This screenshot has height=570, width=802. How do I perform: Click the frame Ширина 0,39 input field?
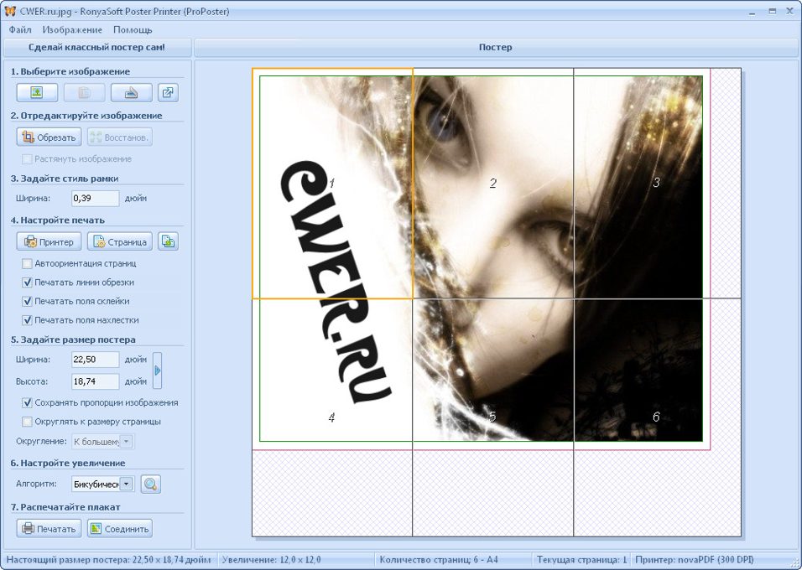[x=94, y=199]
